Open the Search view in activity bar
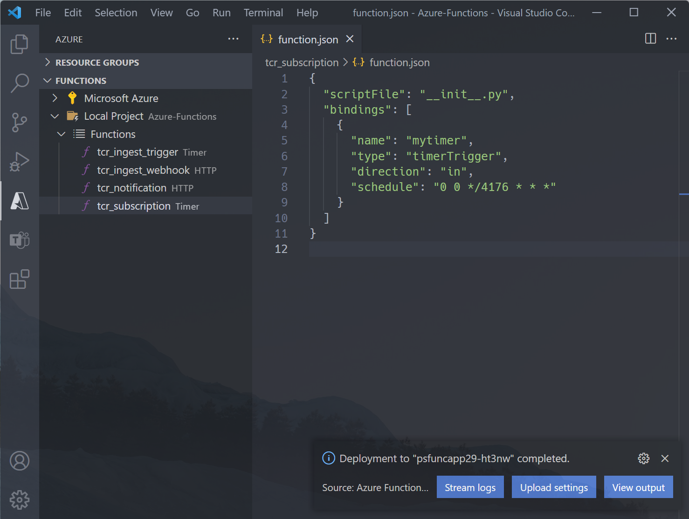 tap(19, 83)
